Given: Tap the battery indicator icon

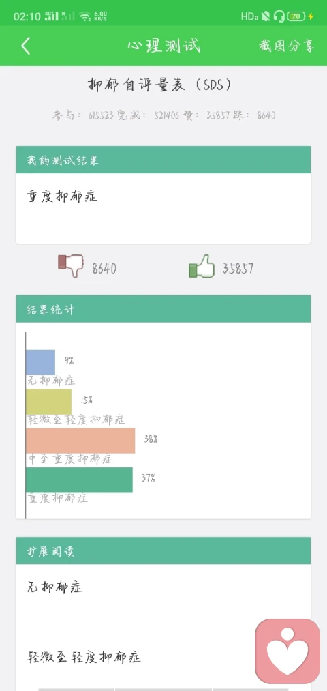Looking at the screenshot, I should (297, 17).
